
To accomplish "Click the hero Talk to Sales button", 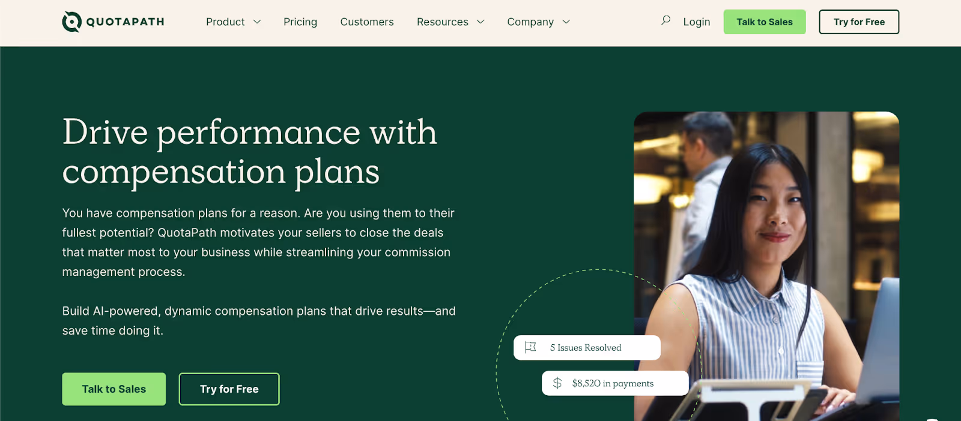I will pyautogui.click(x=114, y=389).
